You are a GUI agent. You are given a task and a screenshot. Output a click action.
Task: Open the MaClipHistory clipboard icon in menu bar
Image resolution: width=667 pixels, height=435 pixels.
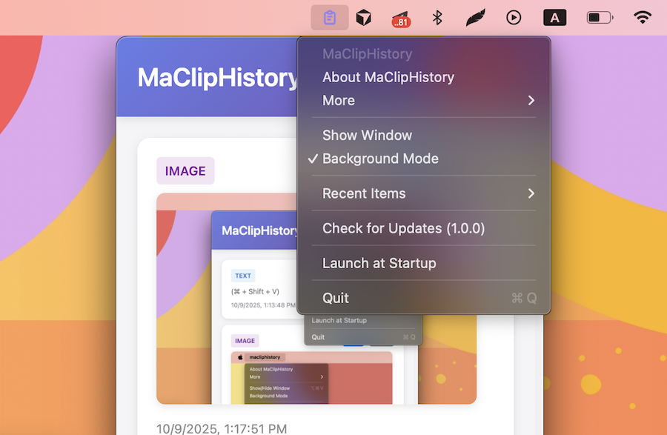point(329,17)
